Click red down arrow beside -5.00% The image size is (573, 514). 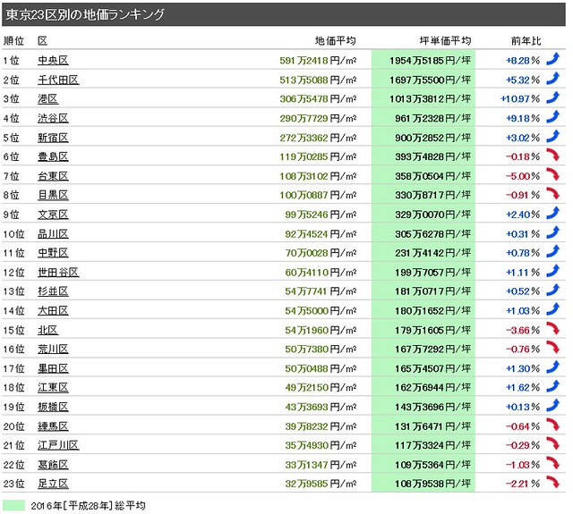553,174
